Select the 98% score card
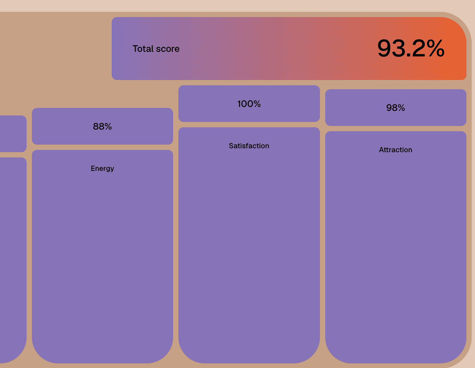Screen dimensions: 475x368 point(396,108)
